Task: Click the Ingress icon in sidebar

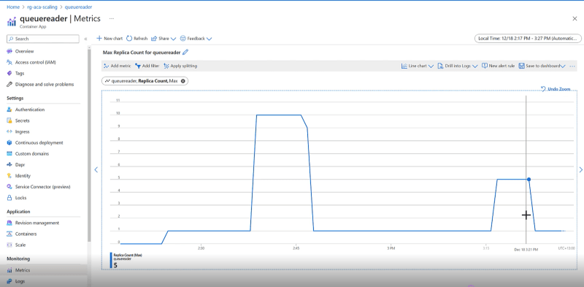Action: [9, 131]
